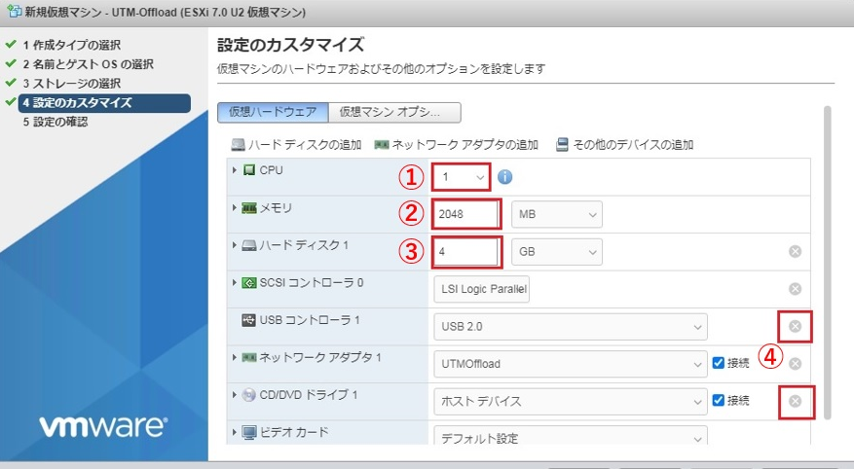The image size is (854, 469).
Task: Click the memory size input field
Action: coord(467,214)
